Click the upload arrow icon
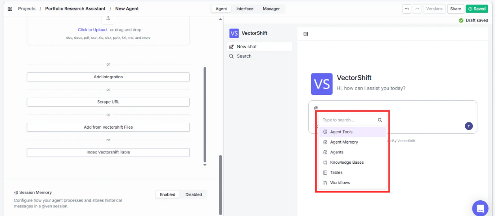Screen dimensions: 495x216 (x=108, y=18)
